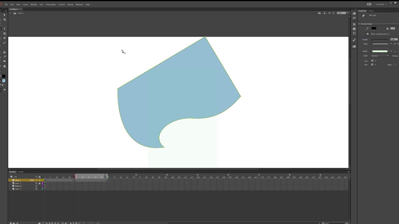The height and width of the screenshot is (224, 399).
Task: Switch to the Output tab
Action: (21, 172)
